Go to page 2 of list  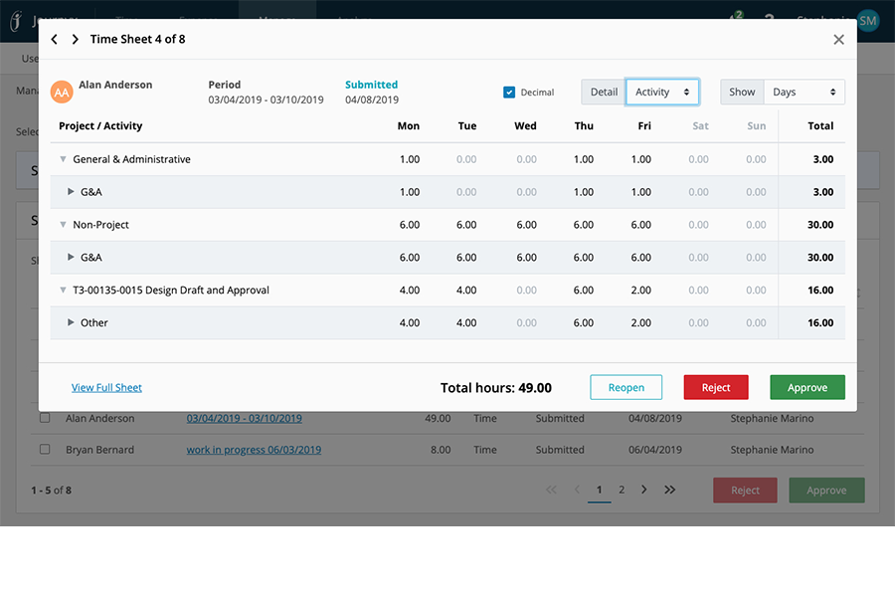622,490
